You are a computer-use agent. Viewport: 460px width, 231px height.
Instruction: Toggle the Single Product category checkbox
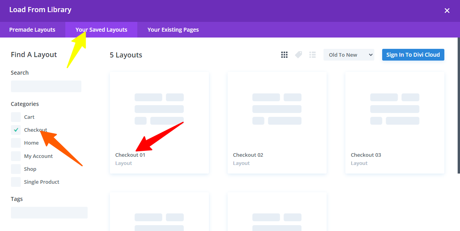click(x=16, y=182)
